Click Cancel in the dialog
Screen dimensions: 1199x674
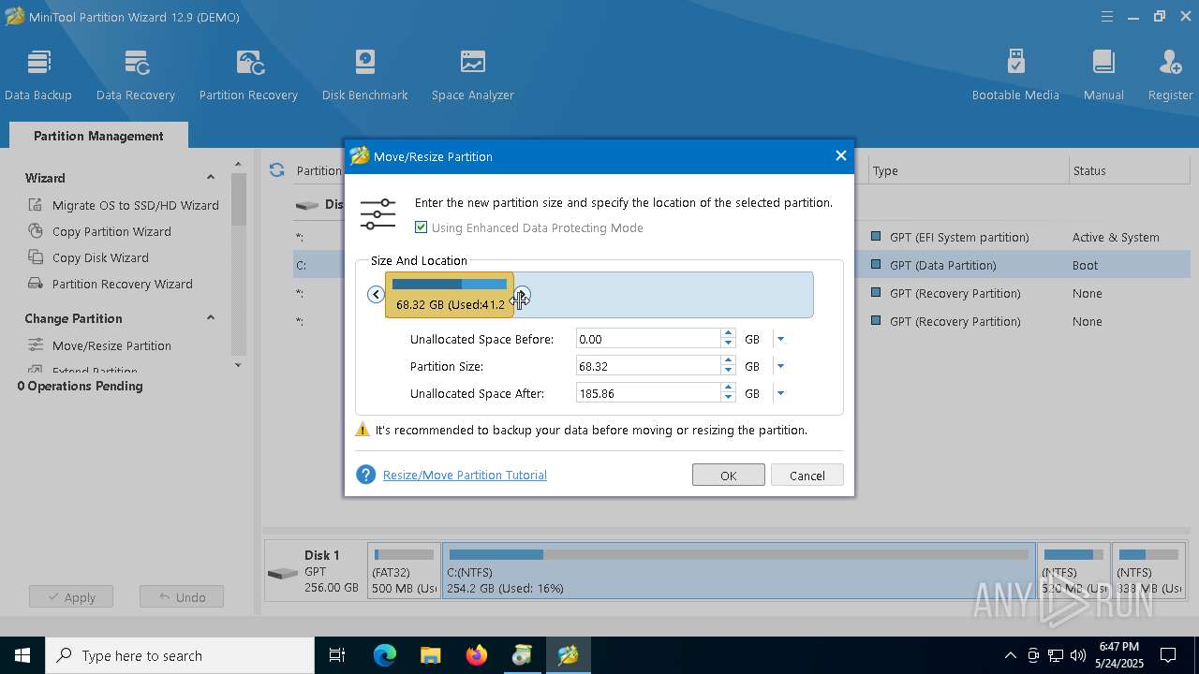(807, 475)
